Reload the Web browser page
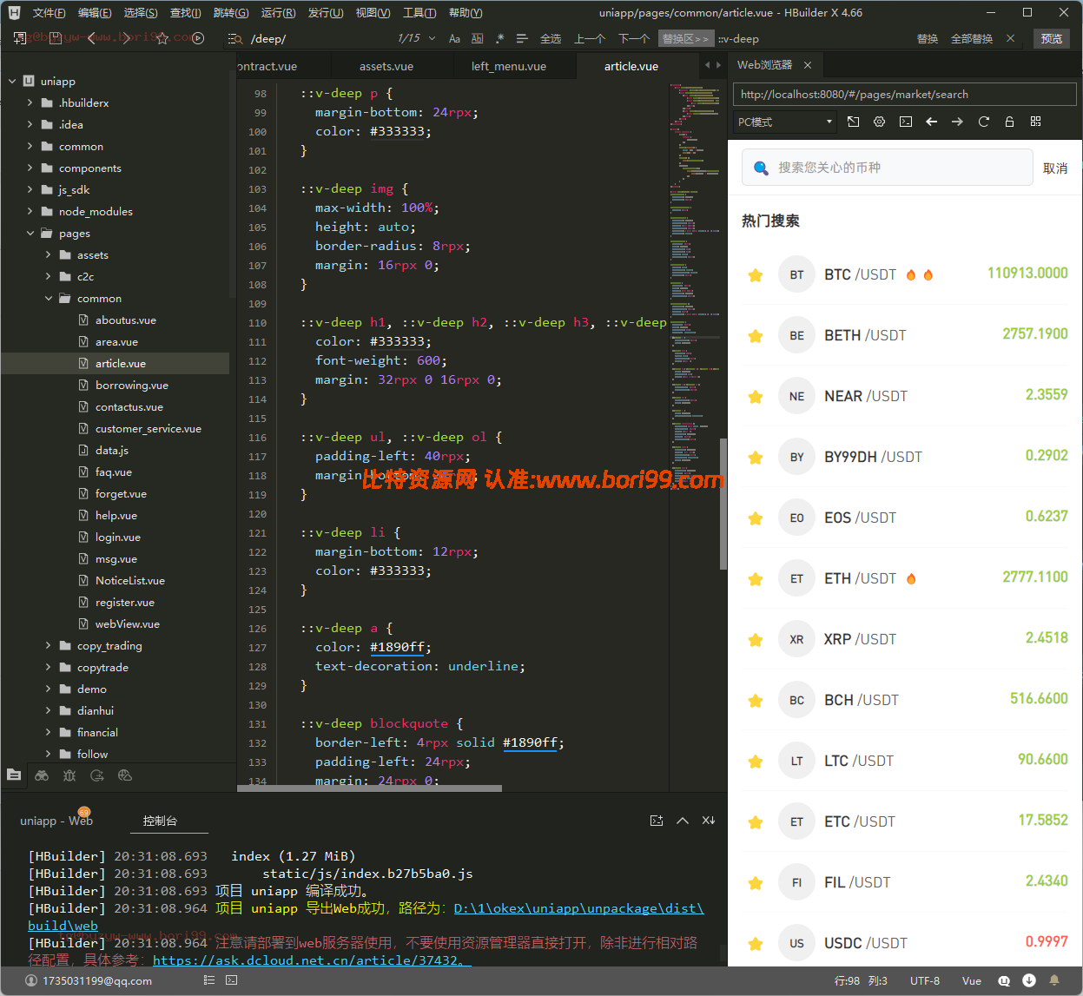Image resolution: width=1083 pixels, height=996 pixels. 984,122
